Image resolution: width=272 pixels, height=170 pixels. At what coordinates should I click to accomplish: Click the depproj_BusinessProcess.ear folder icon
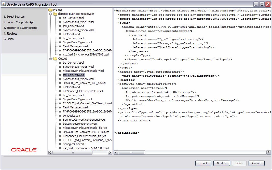coord(55,14)
